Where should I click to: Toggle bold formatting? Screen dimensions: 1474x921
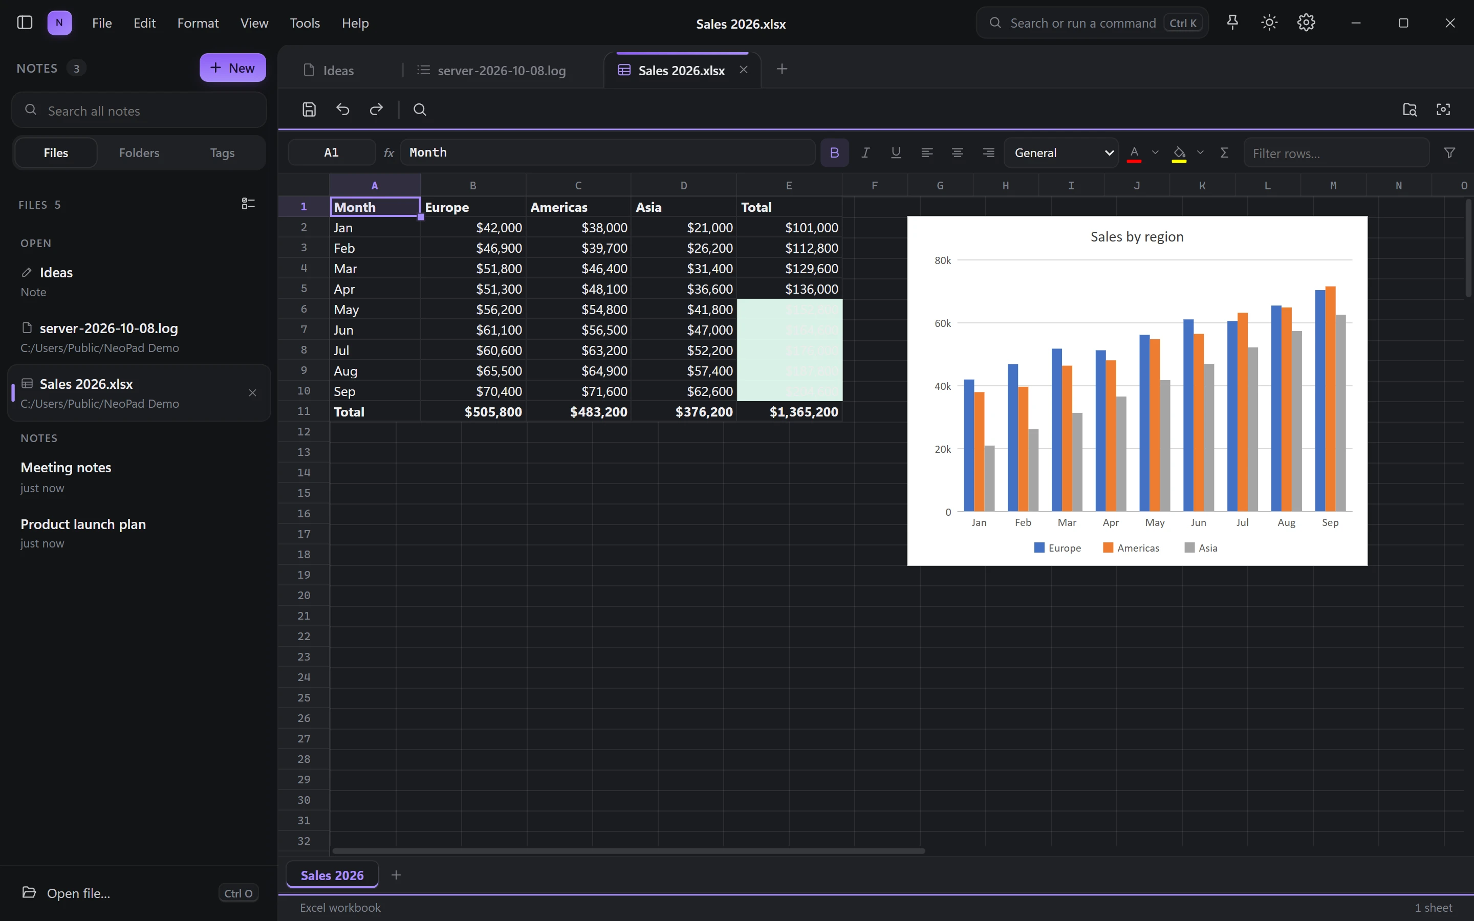pyautogui.click(x=834, y=152)
